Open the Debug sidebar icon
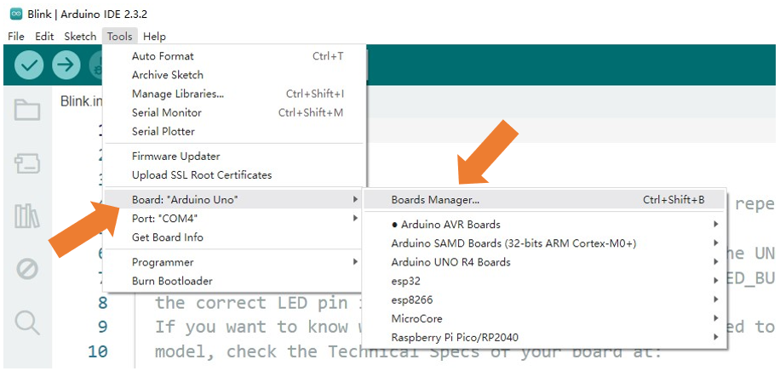Screen dimensions: 780x371 point(27,269)
